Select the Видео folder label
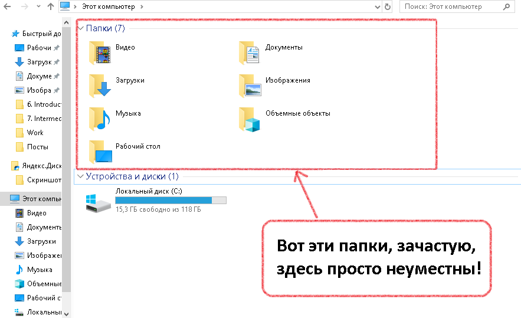The image size is (521, 318). pos(125,47)
